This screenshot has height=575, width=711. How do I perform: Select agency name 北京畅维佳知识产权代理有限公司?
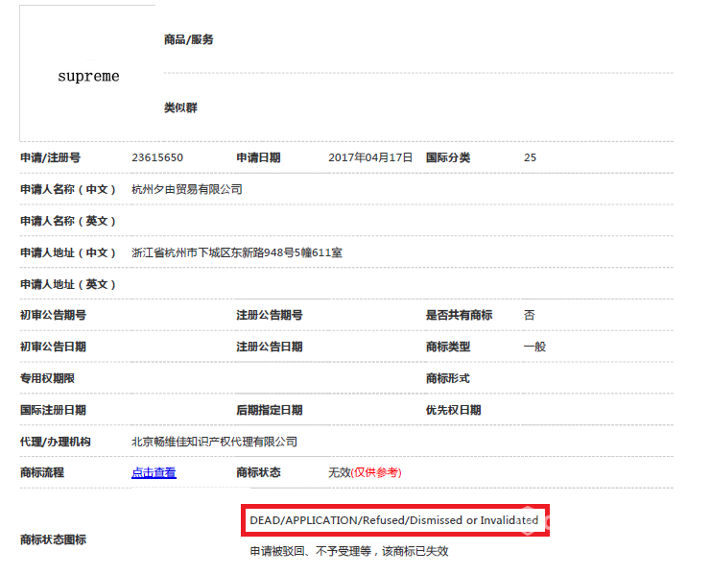[215, 442]
